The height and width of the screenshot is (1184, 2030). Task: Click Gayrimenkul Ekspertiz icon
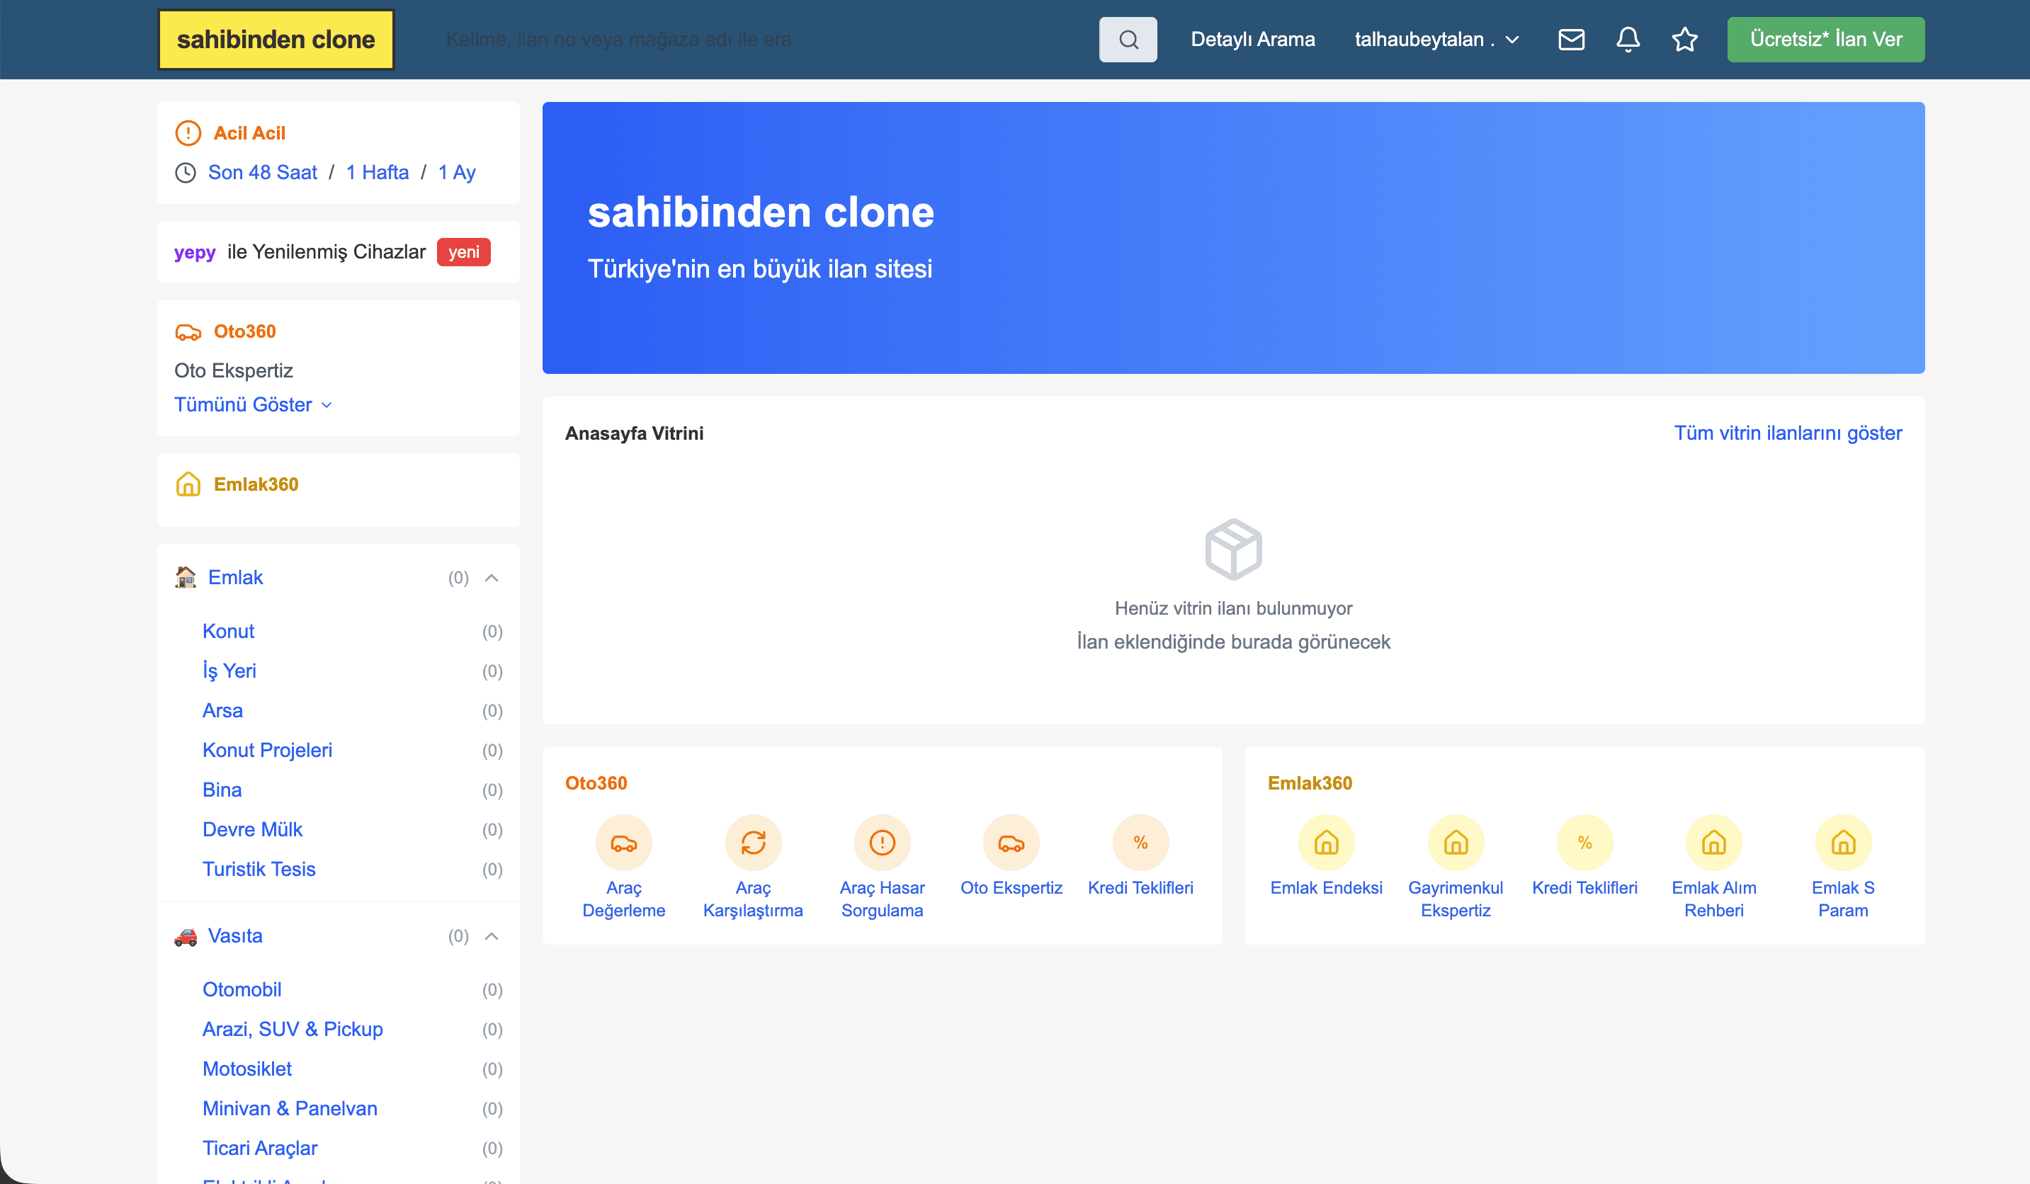(1455, 843)
